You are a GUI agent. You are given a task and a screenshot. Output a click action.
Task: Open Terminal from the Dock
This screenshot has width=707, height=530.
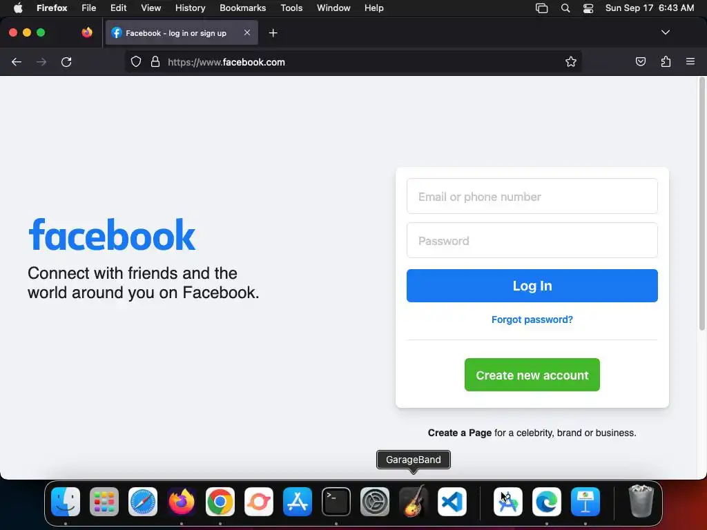[x=336, y=502]
